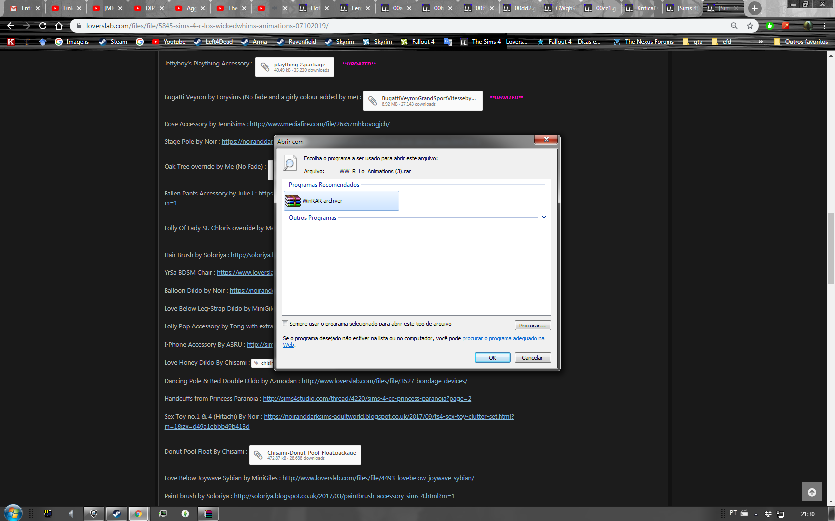The height and width of the screenshot is (521, 835).
Task: Open Steam bookmark
Action: pos(113,42)
